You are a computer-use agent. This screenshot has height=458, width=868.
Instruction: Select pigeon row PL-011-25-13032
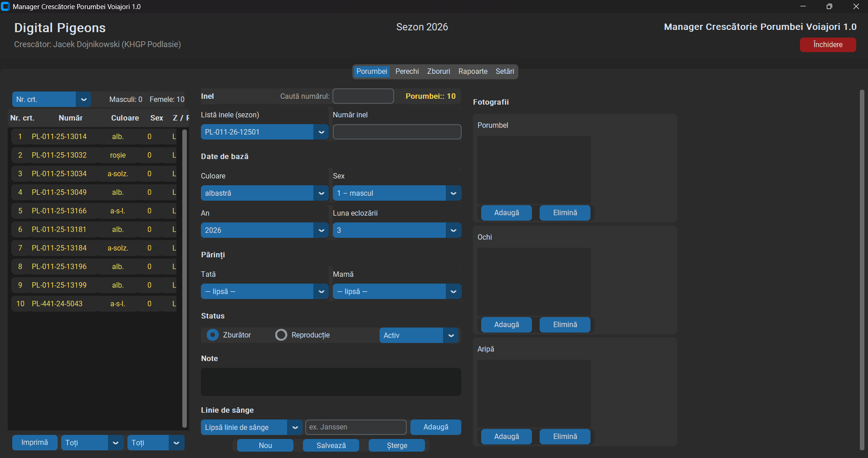point(94,155)
